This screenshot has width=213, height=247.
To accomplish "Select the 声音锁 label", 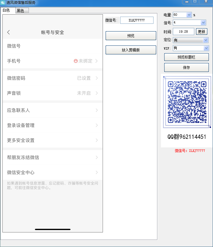I will [x=14, y=93].
